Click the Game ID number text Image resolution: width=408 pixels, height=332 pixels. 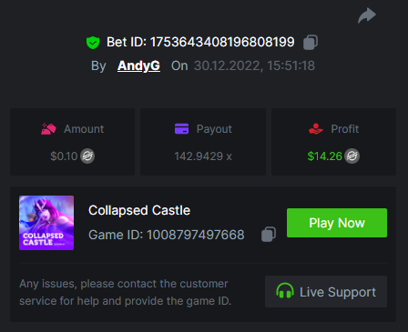point(196,235)
